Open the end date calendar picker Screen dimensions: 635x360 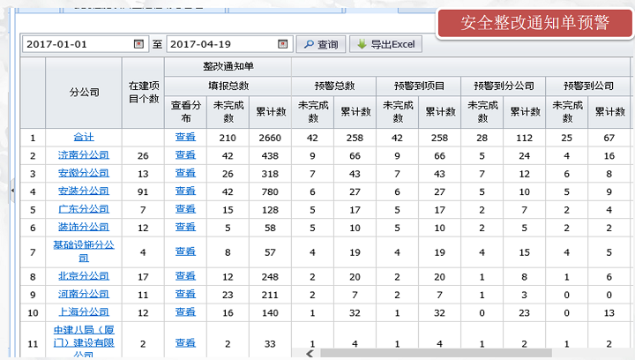283,44
